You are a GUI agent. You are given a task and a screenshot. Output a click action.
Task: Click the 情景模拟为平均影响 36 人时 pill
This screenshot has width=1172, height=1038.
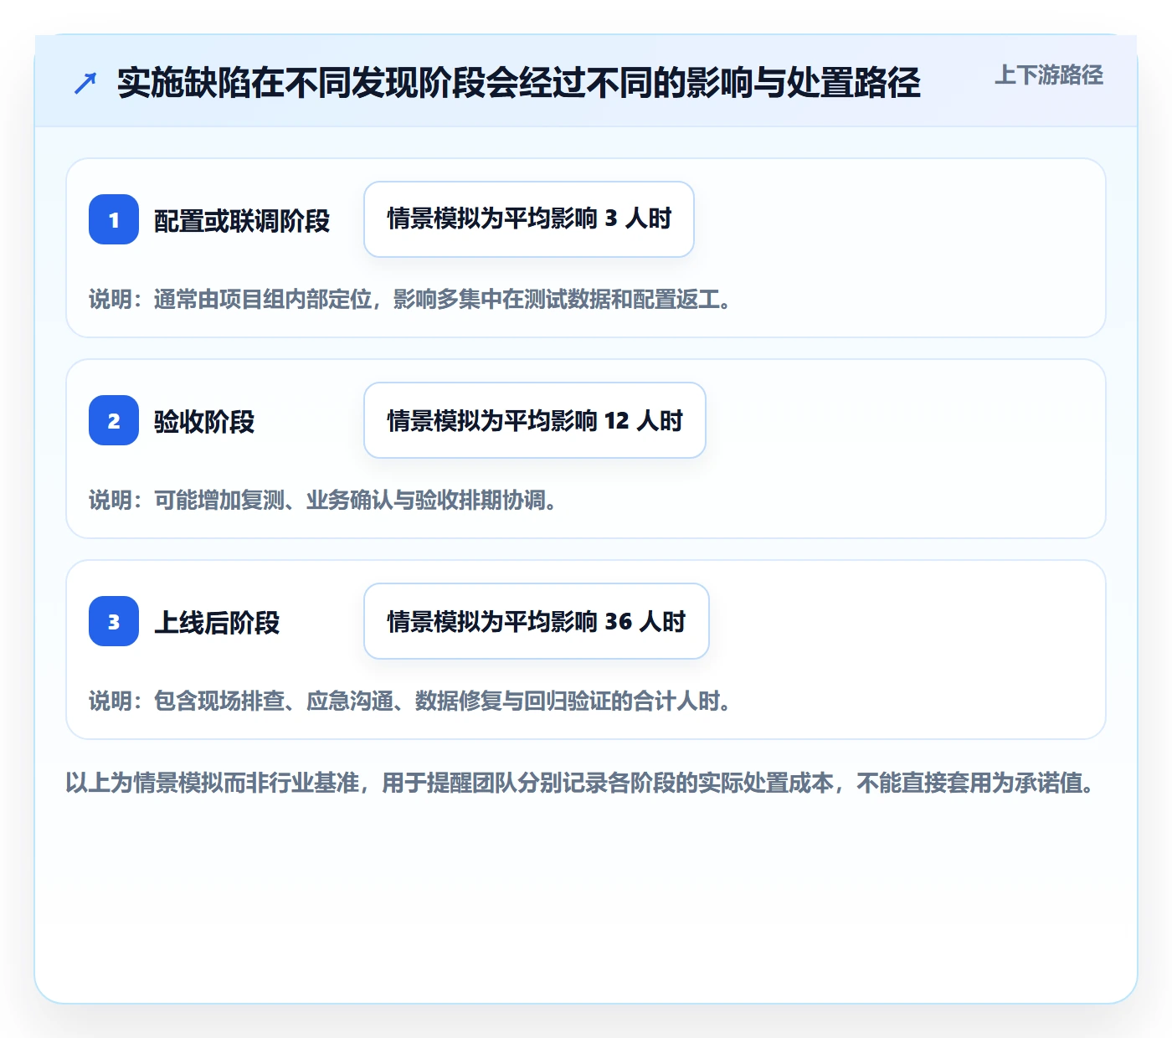[537, 621]
